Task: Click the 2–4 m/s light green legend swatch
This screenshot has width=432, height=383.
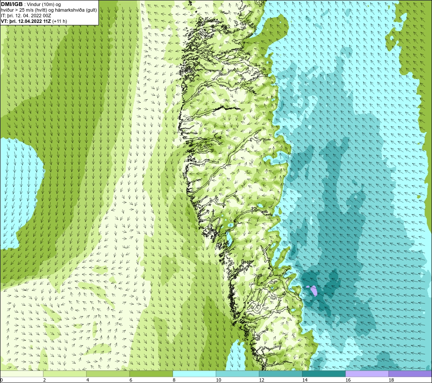Action: [x=65, y=374]
